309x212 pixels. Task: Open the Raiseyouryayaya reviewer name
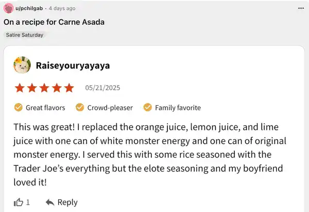73,66
